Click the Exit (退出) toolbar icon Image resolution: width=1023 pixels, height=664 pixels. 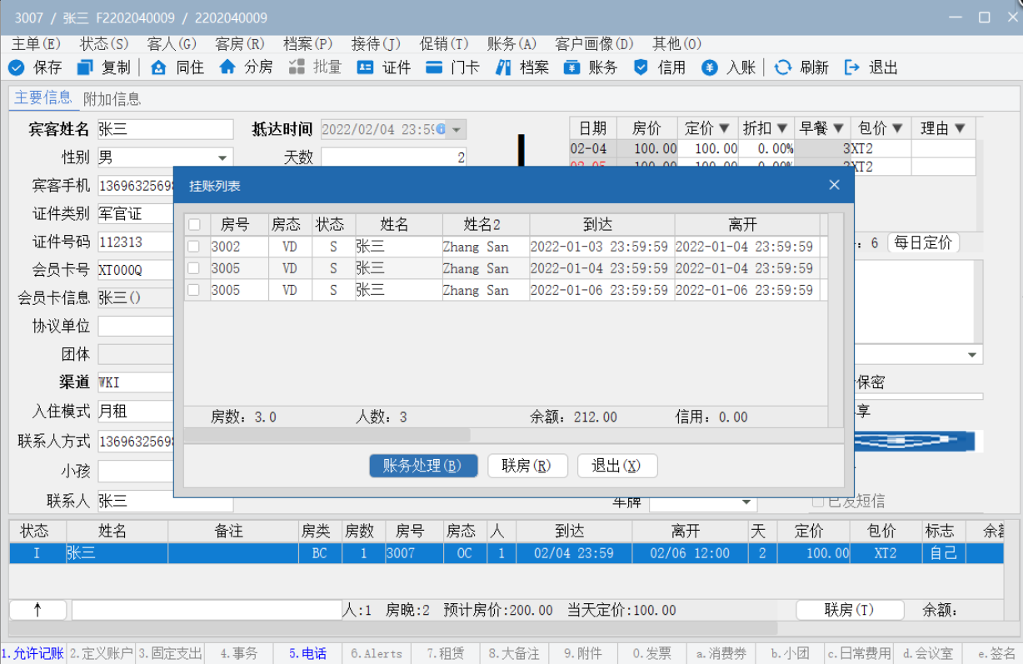(851, 67)
